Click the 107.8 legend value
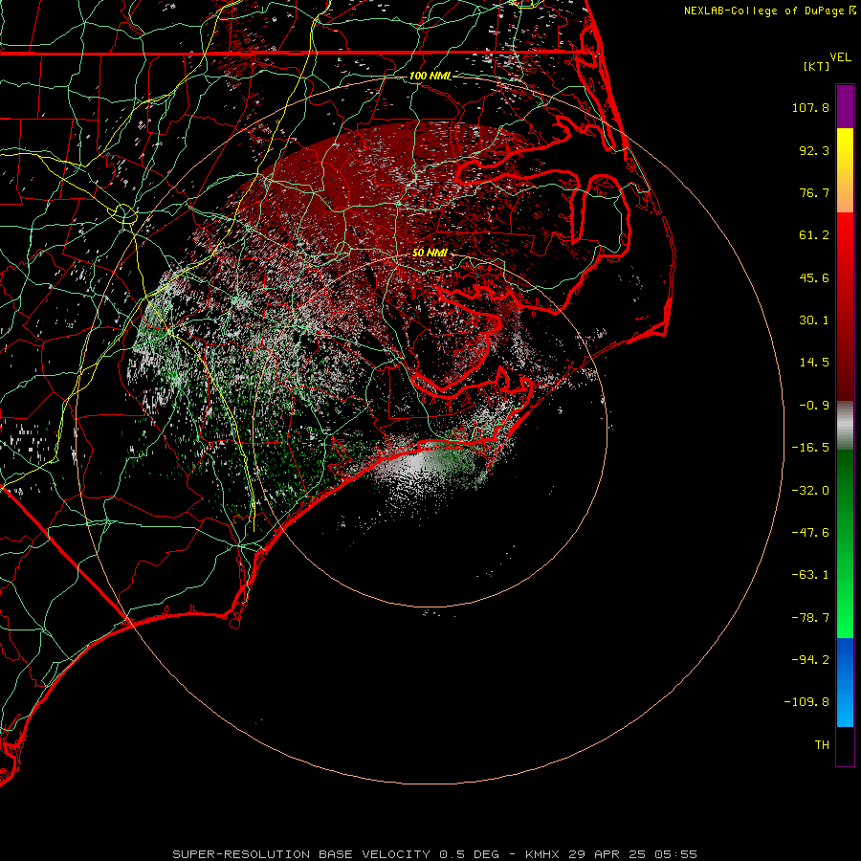 (x=810, y=107)
